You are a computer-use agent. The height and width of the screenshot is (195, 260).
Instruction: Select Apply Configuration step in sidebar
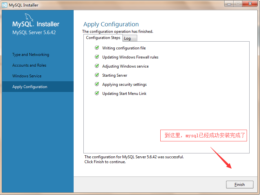coord(38,87)
